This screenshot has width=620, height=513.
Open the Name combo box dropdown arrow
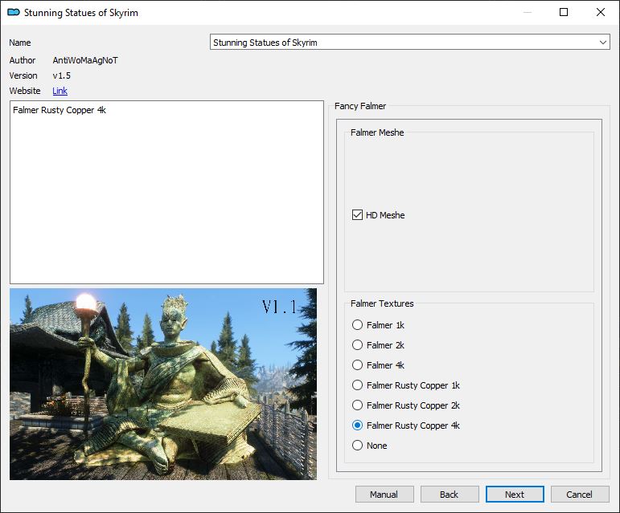602,43
